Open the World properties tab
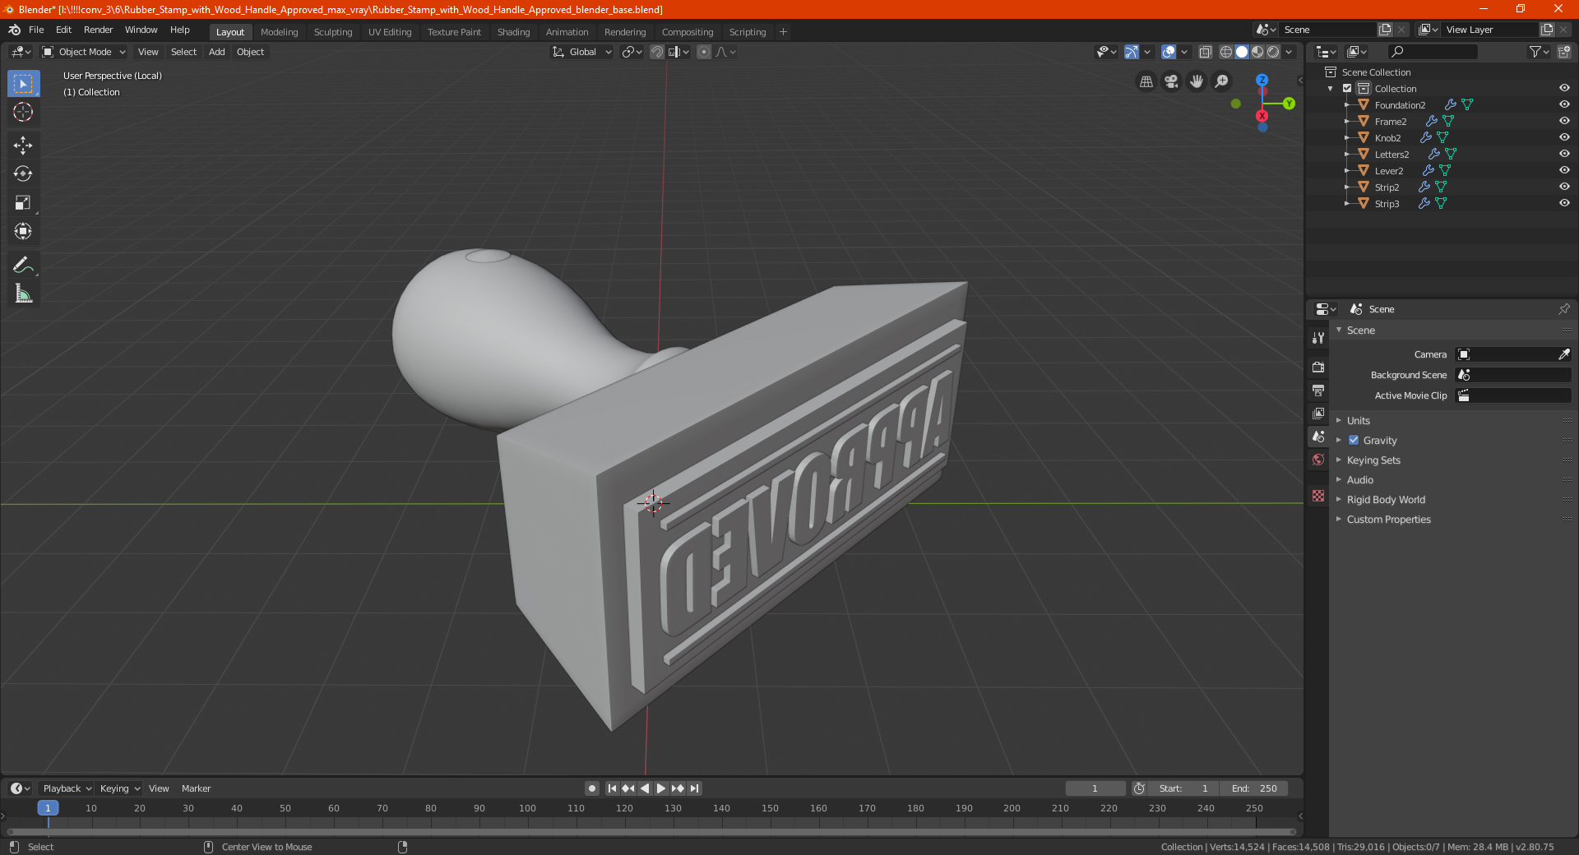1579x855 pixels. tap(1318, 460)
